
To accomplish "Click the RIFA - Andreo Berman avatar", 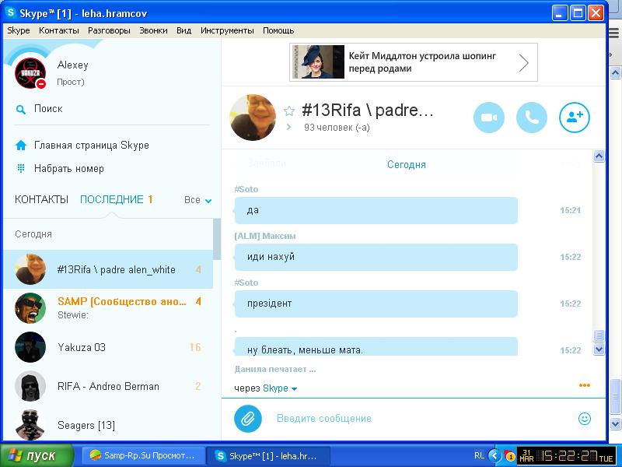I will pos(30,386).
